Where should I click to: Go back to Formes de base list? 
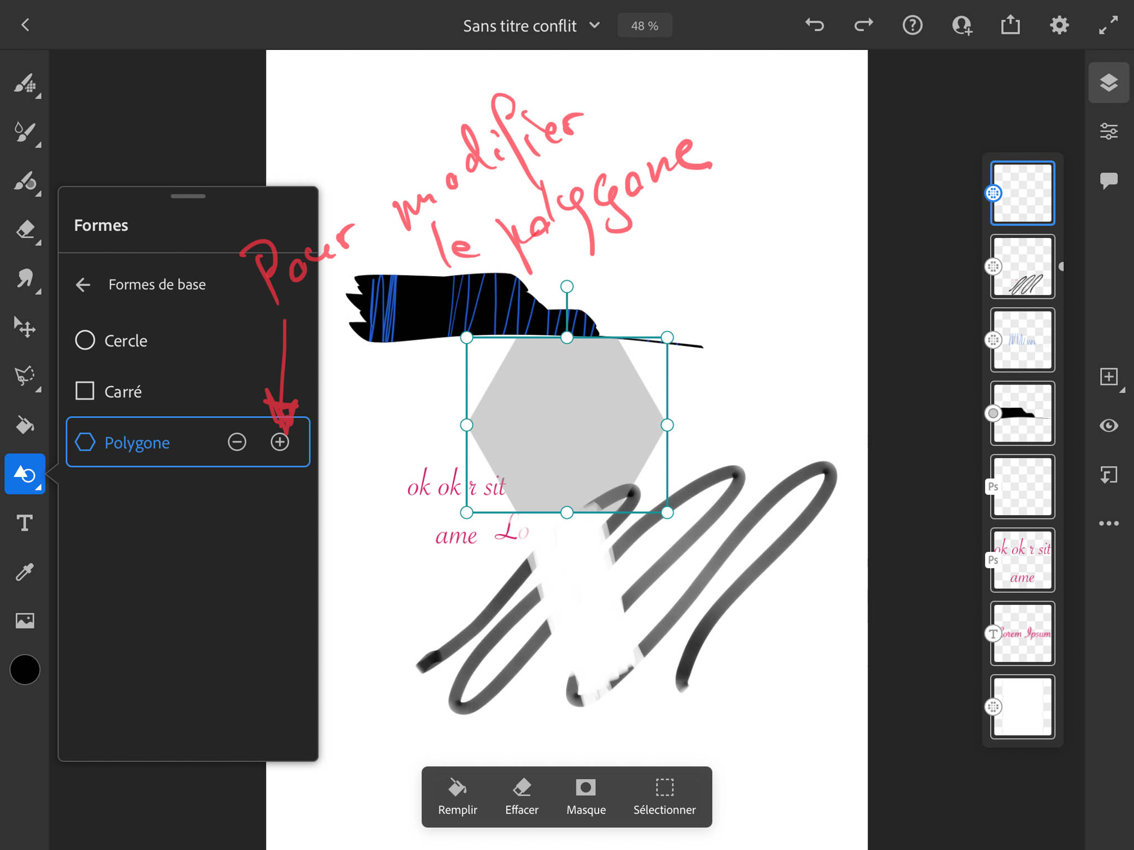click(x=83, y=284)
